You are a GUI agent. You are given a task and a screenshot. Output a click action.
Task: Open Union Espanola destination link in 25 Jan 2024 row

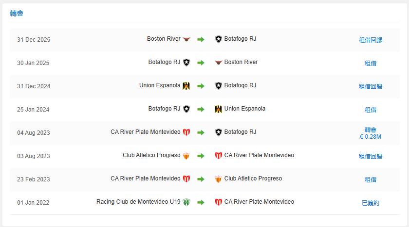pos(244,109)
